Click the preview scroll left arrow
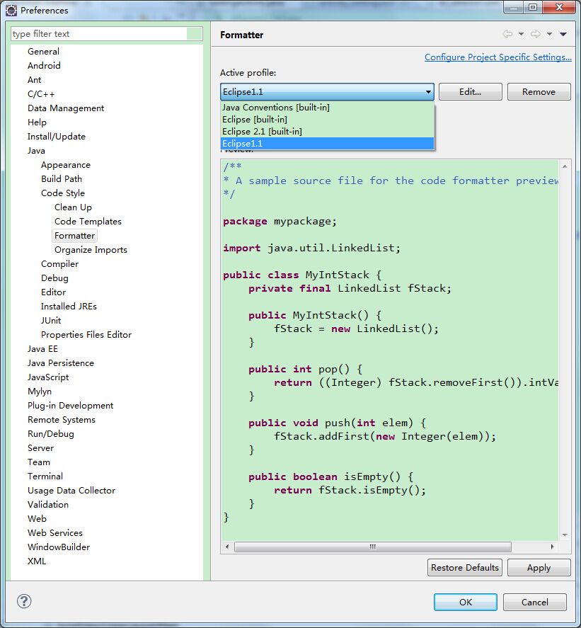The width and height of the screenshot is (581, 628). (227, 547)
